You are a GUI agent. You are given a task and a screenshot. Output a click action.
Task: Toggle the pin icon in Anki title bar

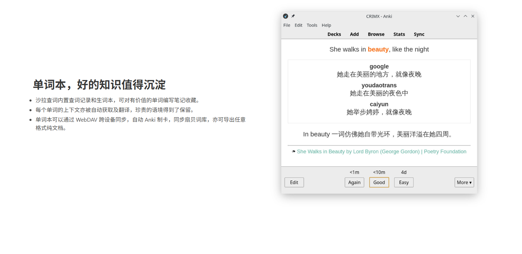click(x=293, y=16)
